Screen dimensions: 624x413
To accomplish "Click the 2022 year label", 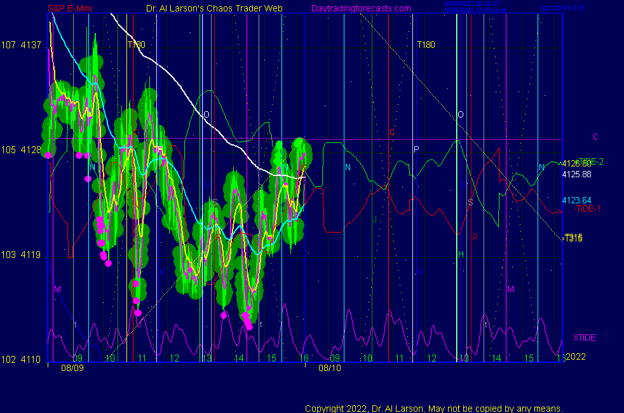I will coord(575,357).
